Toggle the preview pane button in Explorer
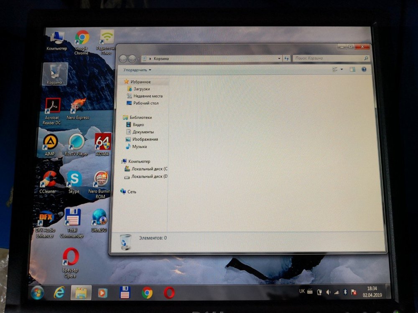Viewport: 418px width, 313px height. tap(352, 70)
